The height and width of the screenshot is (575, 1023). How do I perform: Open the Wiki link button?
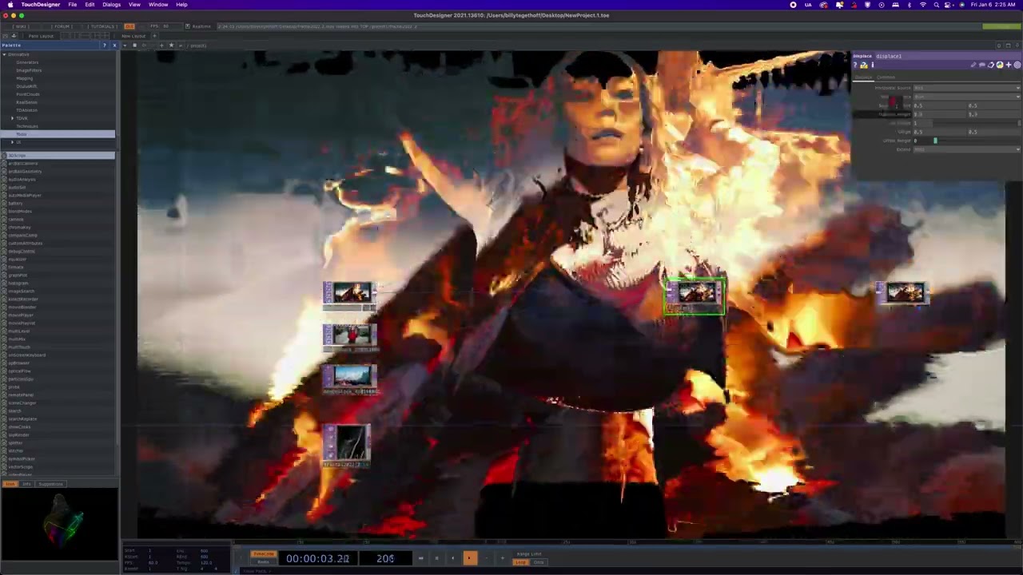[20, 26]
